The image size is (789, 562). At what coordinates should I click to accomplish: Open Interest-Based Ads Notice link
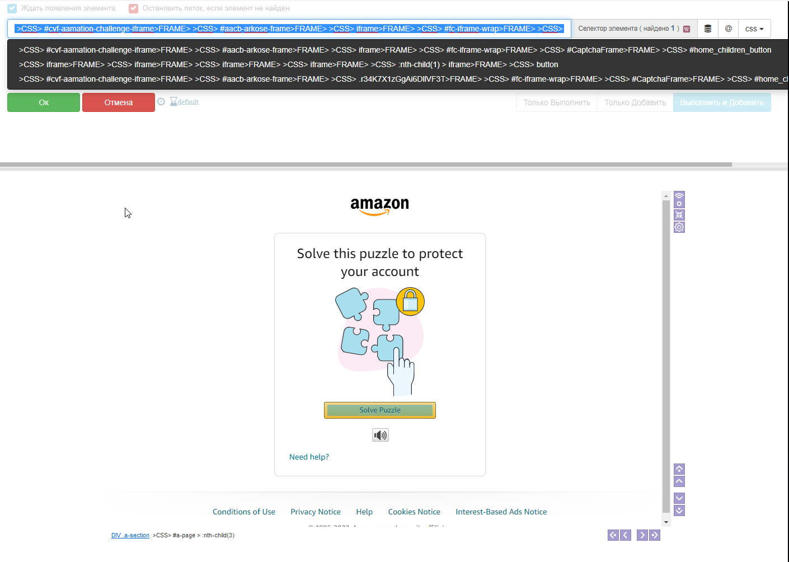[501, 512]
